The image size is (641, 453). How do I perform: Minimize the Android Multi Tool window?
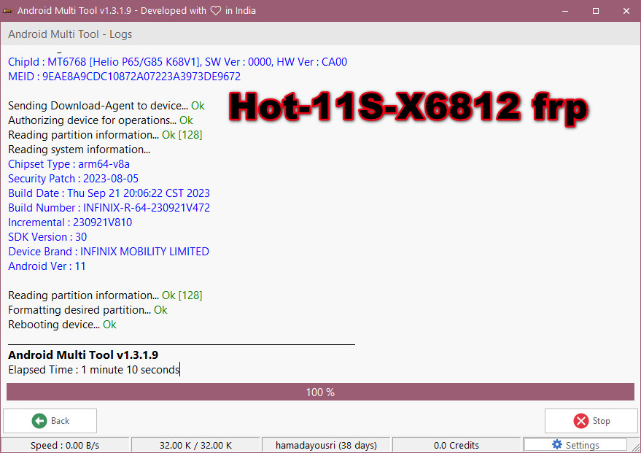pyautogui.click(x=565, y=11)
